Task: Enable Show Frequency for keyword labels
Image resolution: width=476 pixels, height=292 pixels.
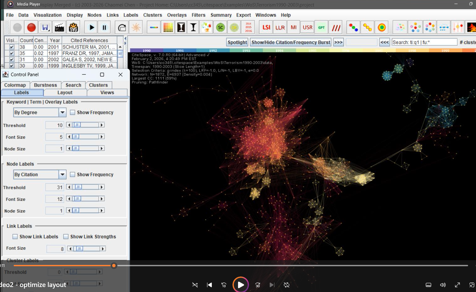Action: click(x=73, y=113)
